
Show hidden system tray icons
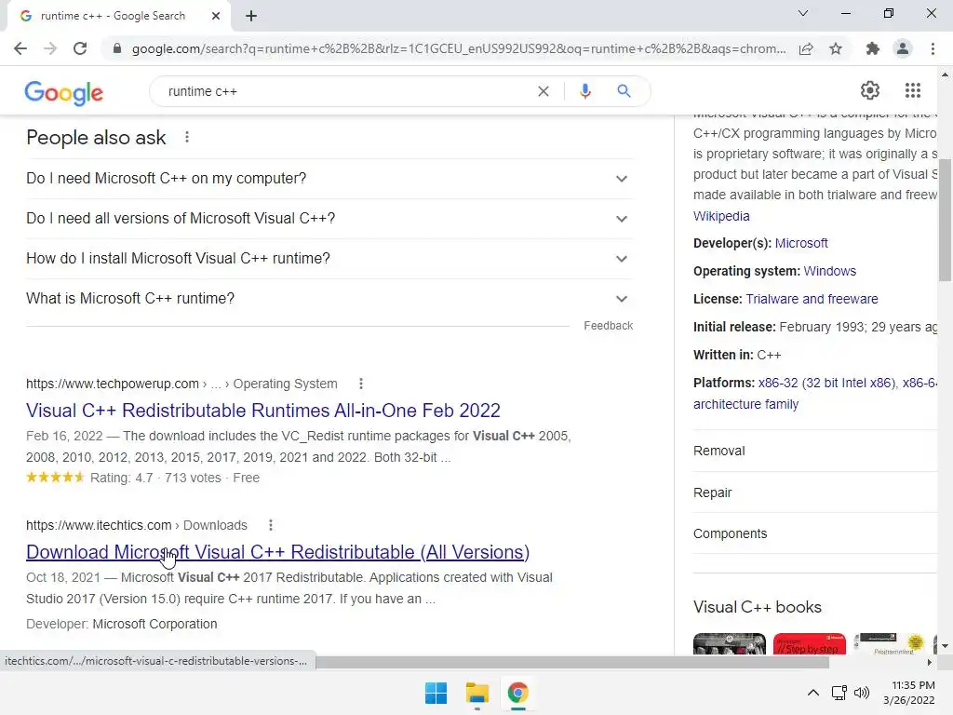point(813,693)
